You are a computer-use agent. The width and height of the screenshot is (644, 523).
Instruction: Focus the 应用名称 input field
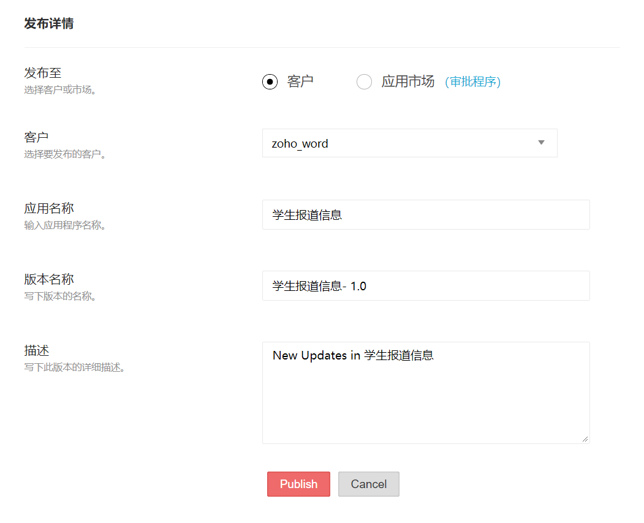tap(425, 215)
